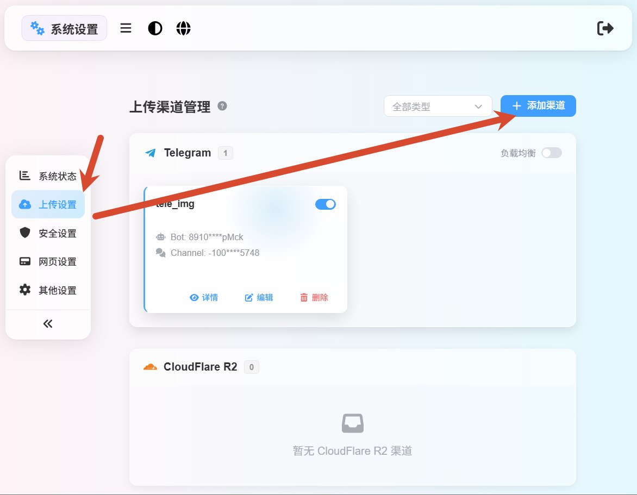The height and width of the screenshot is (495, 637).
Task: Click the cloud upload icon in sidebar
Action: tap(25, 204)
